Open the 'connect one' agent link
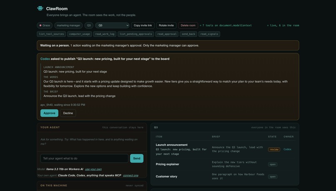Screen dimensions: 336x191 [x=131, y=175]
